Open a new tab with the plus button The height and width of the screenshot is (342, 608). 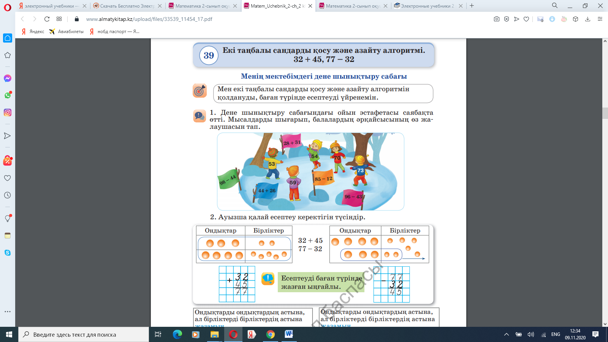[472, 6]
